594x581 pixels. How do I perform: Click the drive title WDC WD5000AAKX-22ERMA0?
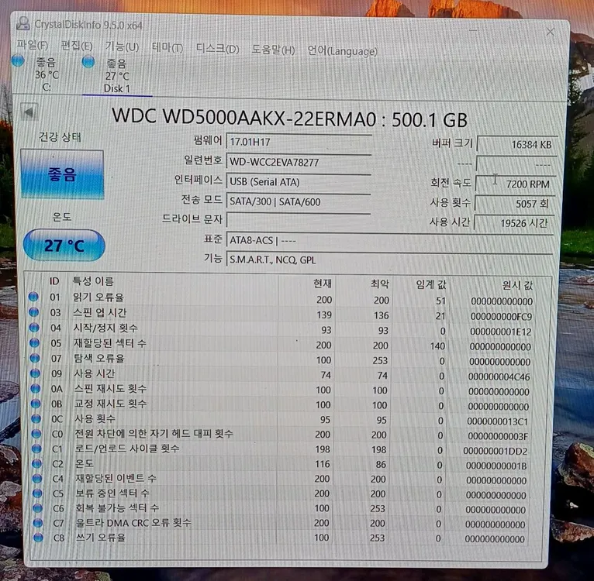(x=244, y=118)
